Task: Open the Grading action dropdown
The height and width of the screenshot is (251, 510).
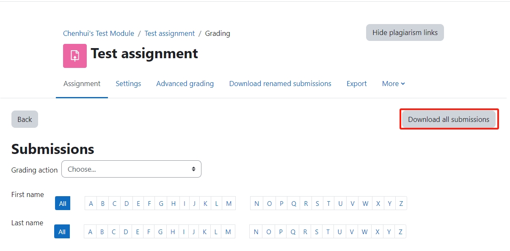Action: 131,169
